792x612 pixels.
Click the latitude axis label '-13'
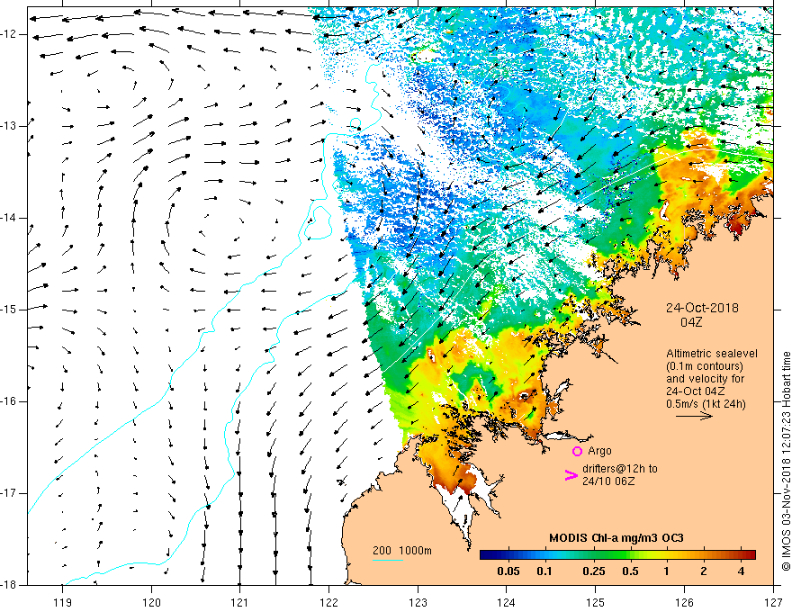(x=10, y=126)
